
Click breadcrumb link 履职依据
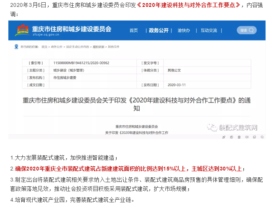(x=98, y=47)
